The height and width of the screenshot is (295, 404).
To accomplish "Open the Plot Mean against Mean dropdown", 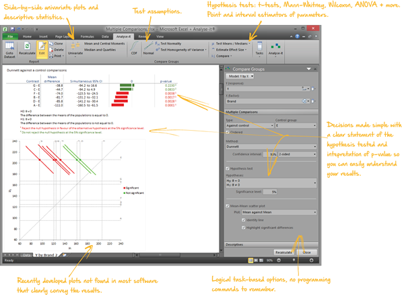I will point(279,212).
